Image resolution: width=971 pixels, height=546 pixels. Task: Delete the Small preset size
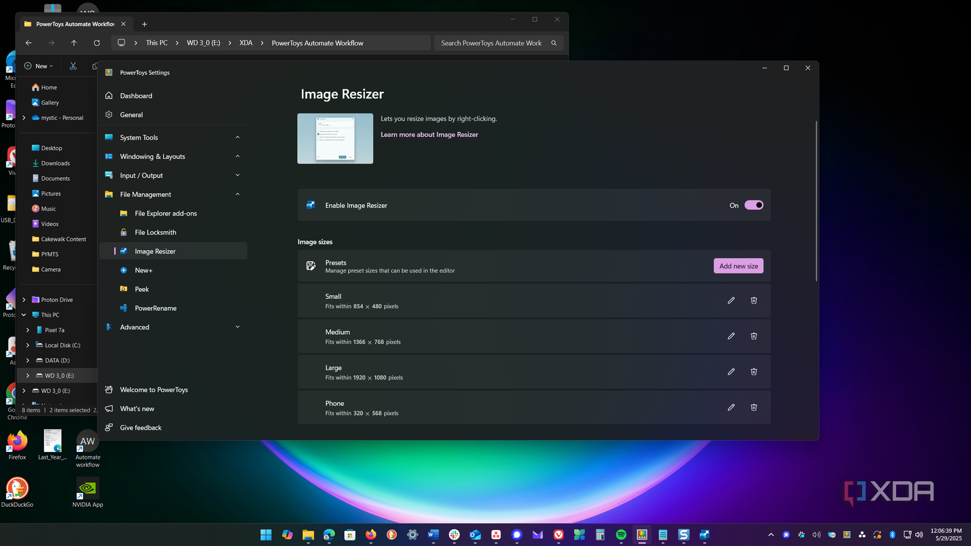[754, 301]
